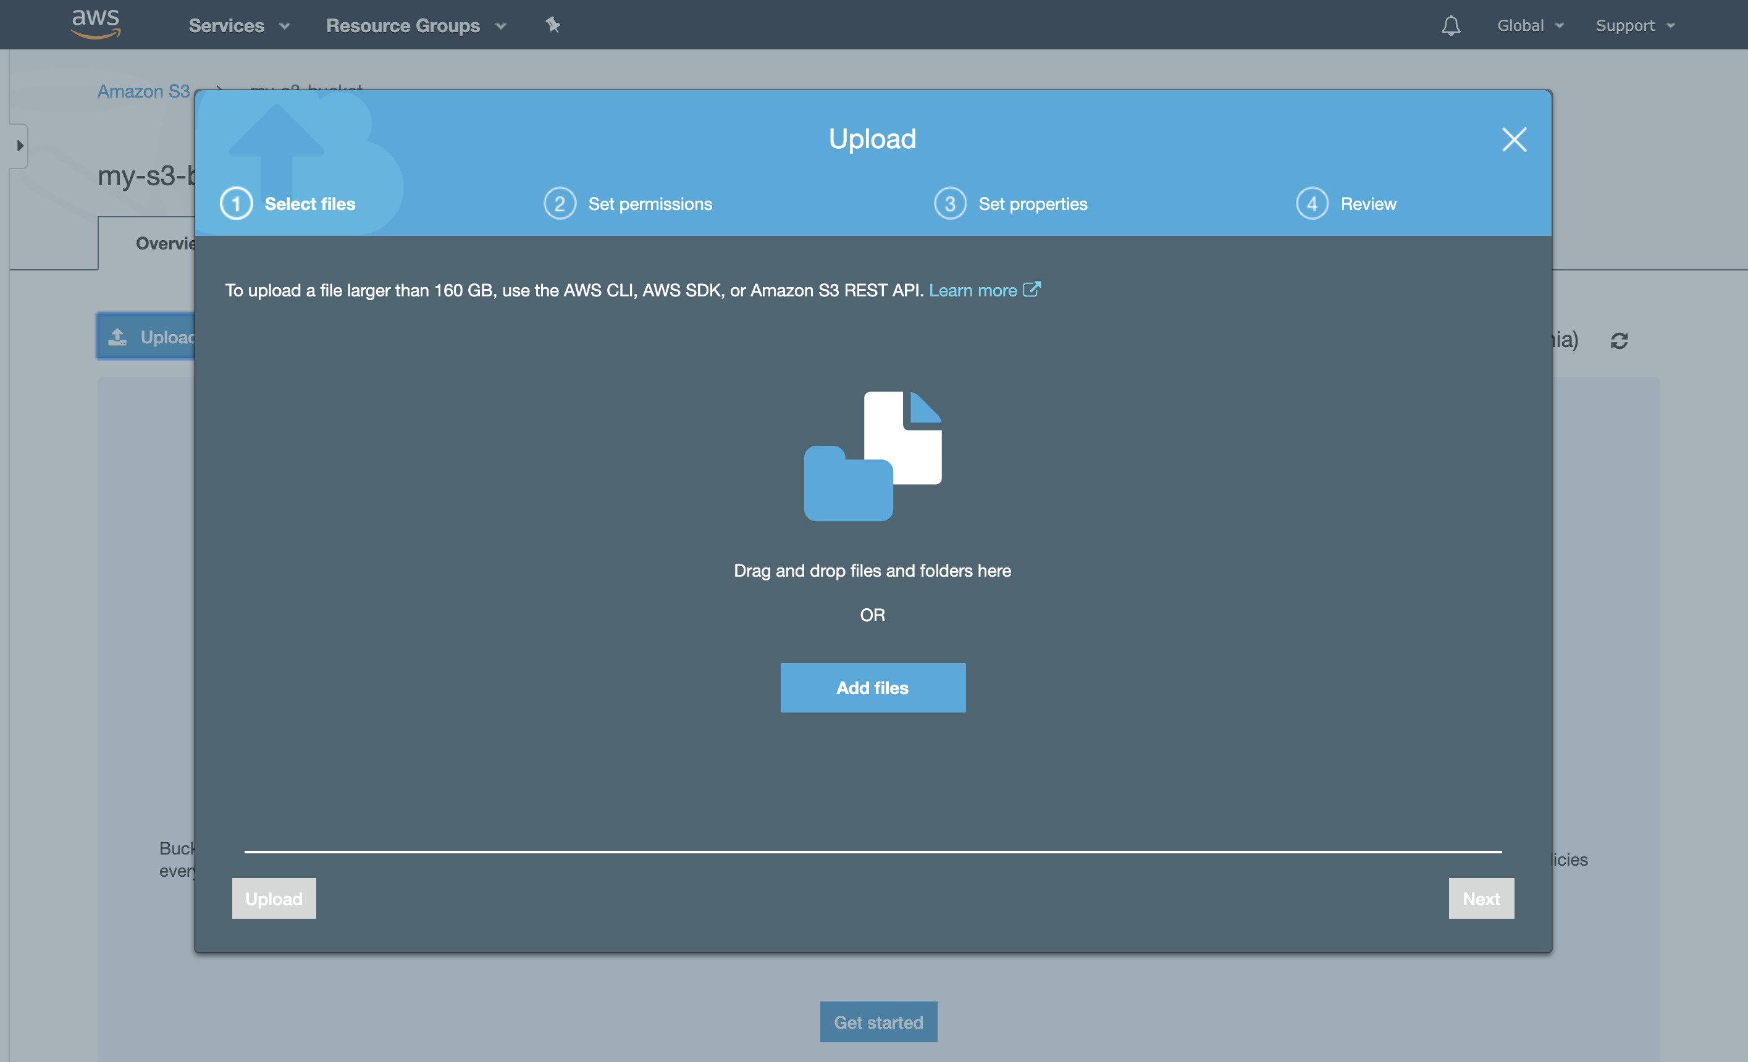Viewport: 1748px width, 1062px height.
Task: Expand the left side navigation panel
Action: [x=19, y=146]
